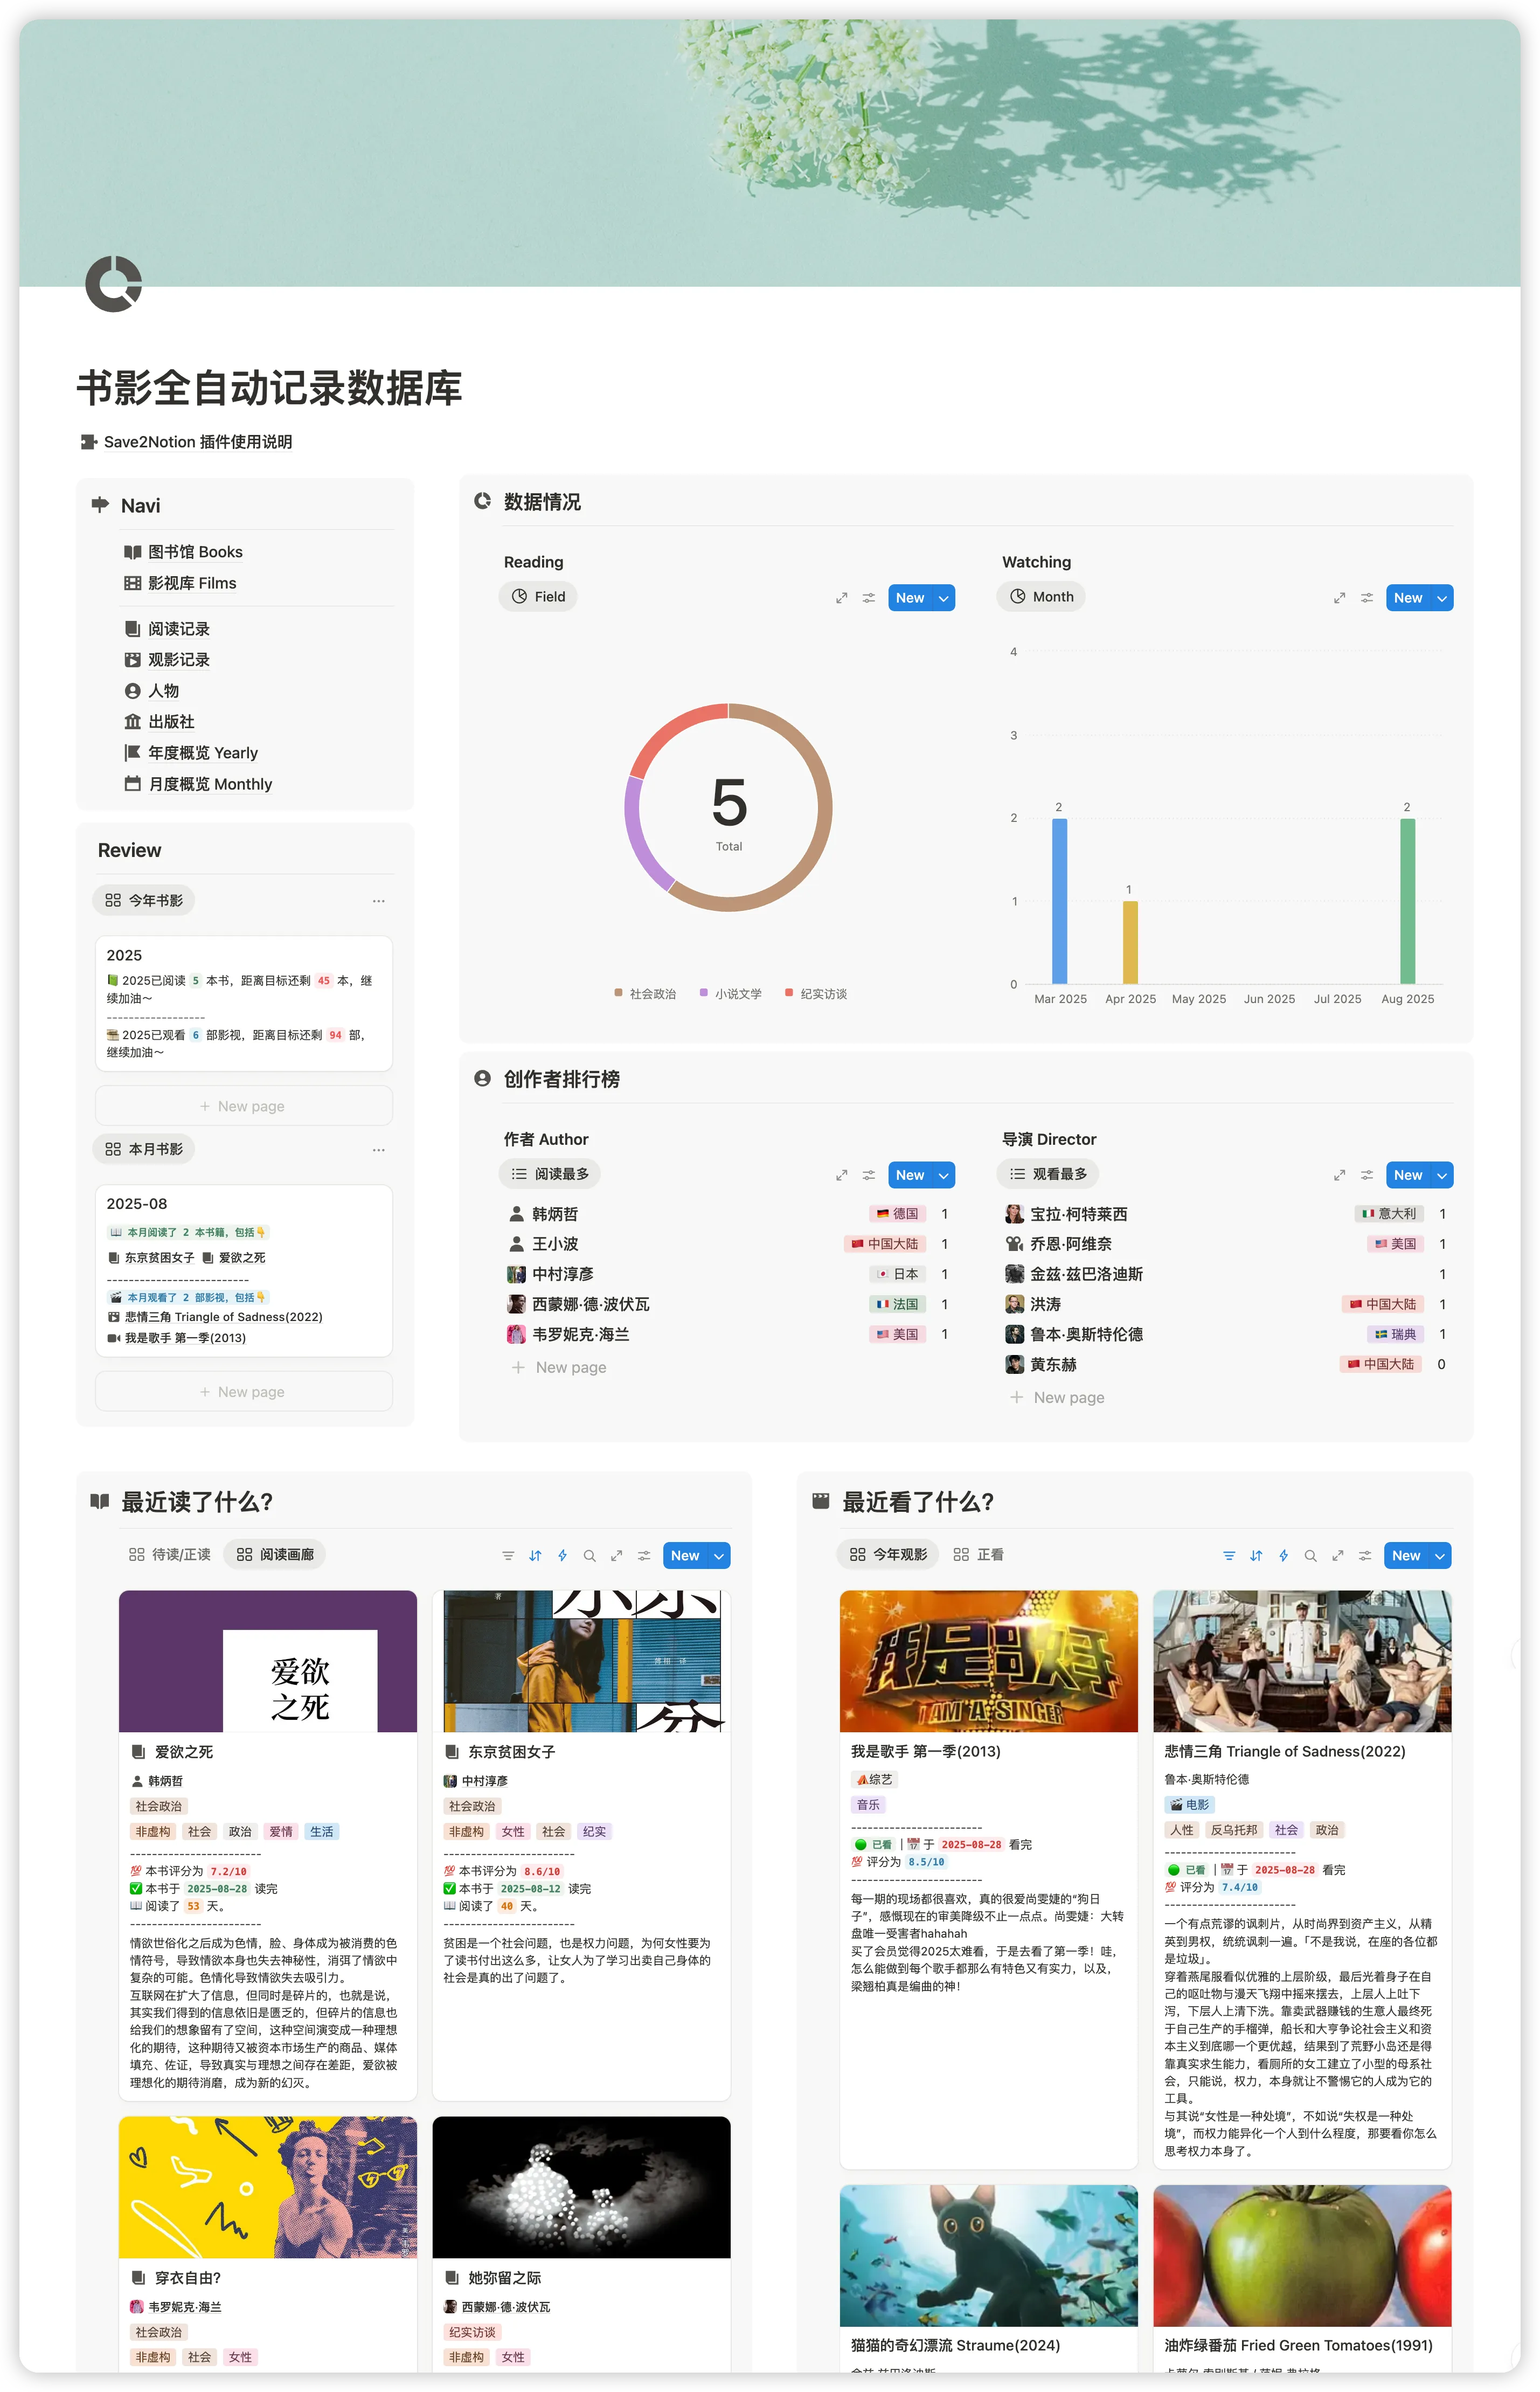Click the search icon in 最近看了什么 toolbar
This screenshot has height=2392, width=1540.
tap(1310, 1555)
